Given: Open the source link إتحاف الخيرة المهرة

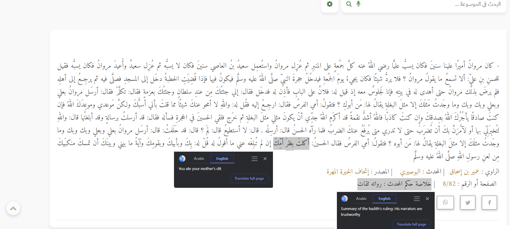Looking at the screenshot, I should [347, 172].
